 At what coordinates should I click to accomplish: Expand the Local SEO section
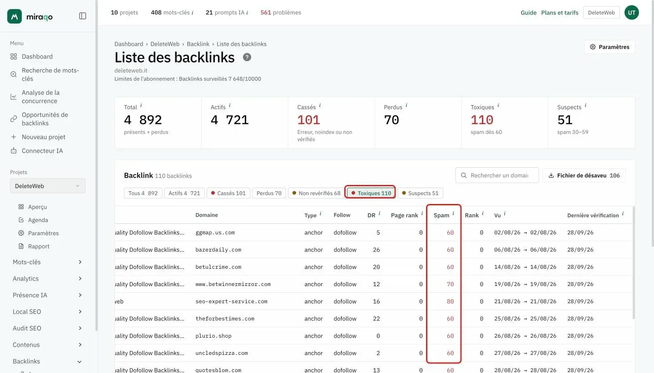[x=47, y=312]
